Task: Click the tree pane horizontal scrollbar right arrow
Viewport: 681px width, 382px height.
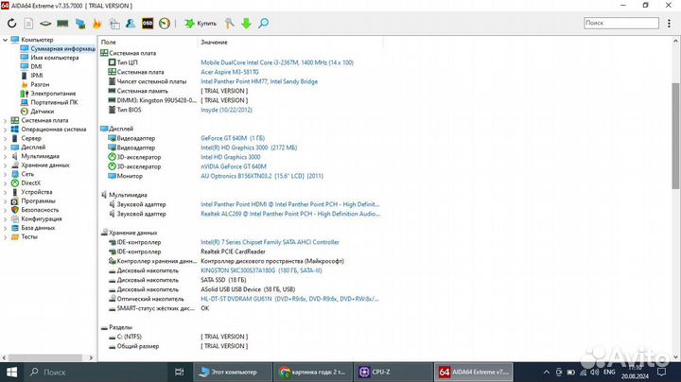Action: pos(91,357)
